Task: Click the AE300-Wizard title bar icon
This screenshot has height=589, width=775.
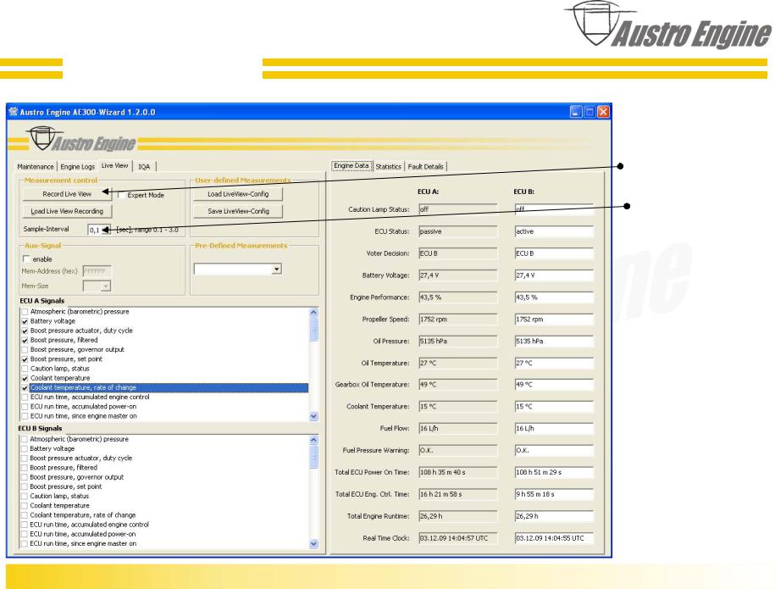Action: tap(14, 112)
